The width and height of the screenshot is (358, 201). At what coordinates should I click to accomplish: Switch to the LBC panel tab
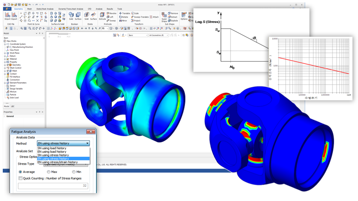(13, 107)
